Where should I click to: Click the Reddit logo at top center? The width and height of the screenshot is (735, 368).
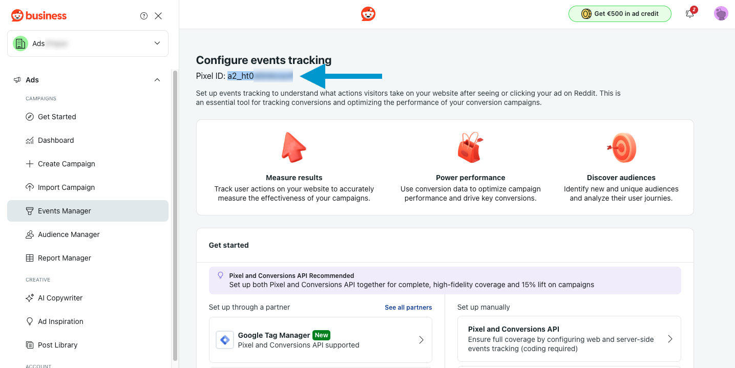coord(368,14)
